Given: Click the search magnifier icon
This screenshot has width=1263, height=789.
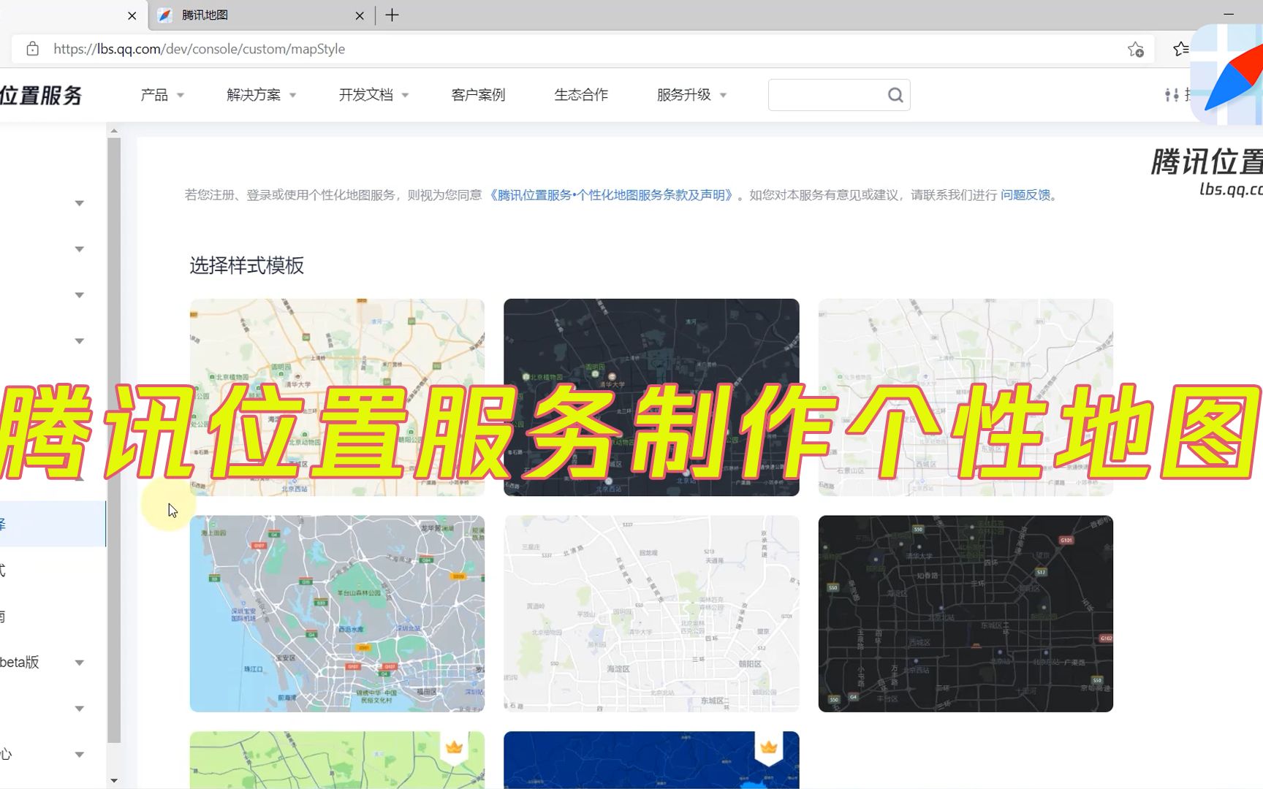Looking at the screenshot, I should click(x=895, y=95).
